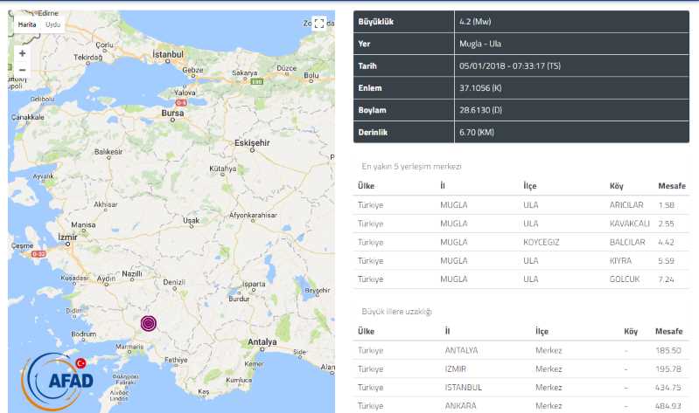Click the Eskişehir label on the map

254,142
